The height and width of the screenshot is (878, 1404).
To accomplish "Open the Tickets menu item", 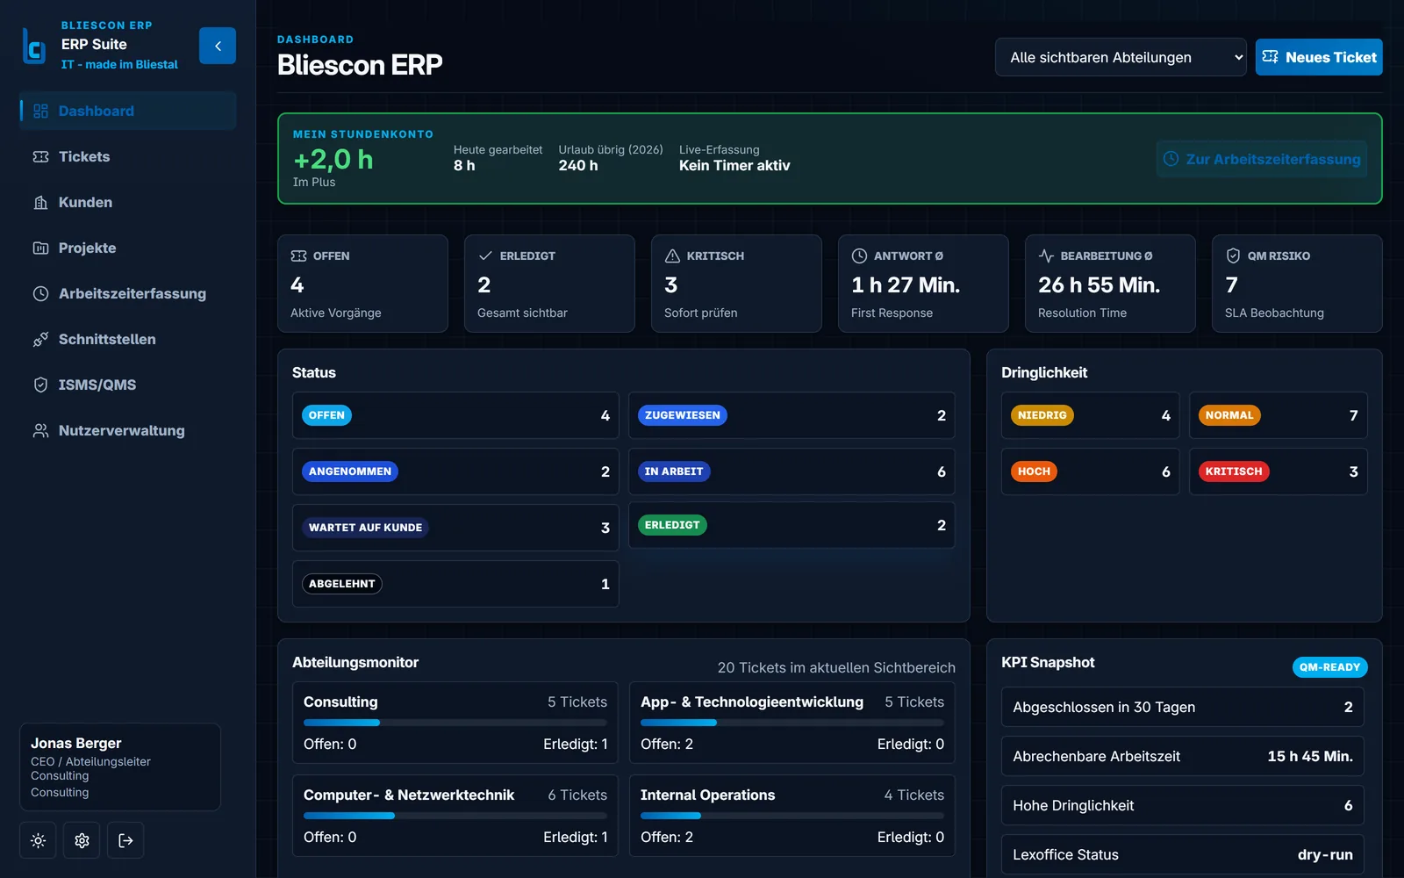I will coord(128,156).
